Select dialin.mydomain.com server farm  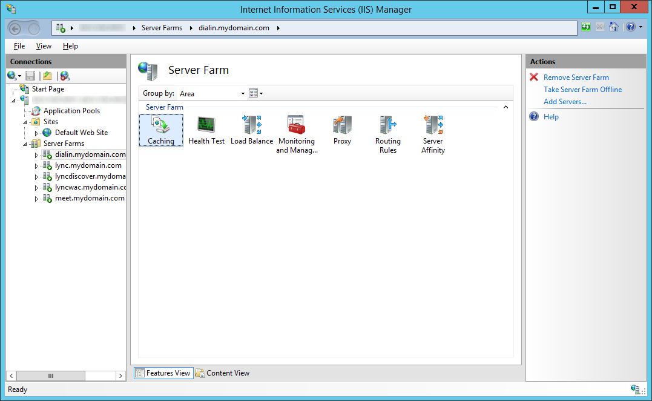(x=90, y=154)
